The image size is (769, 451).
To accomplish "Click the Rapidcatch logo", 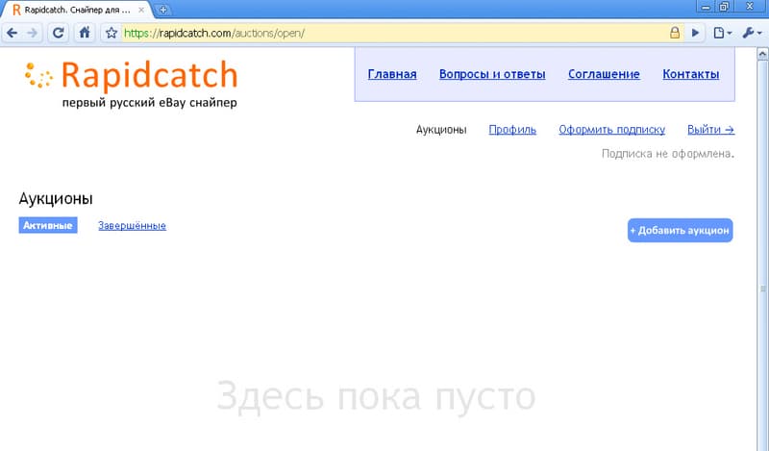I will coord(132,84).
